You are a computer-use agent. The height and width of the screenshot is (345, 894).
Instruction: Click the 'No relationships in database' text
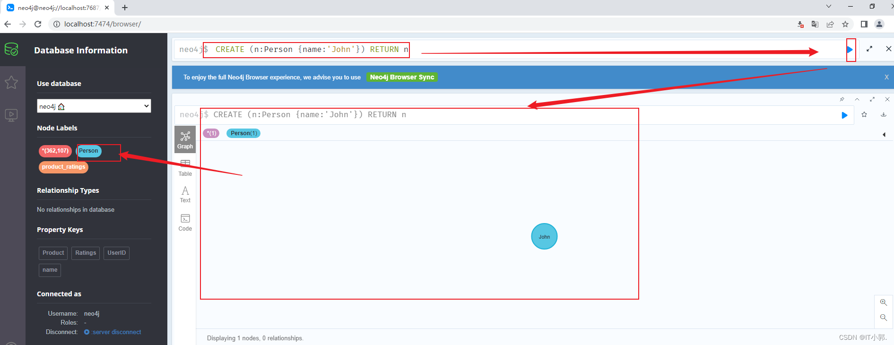pyautogui.click(x=76, y=210)
